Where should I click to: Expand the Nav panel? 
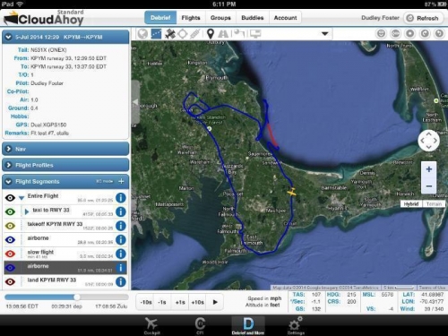tap(65, 149)
